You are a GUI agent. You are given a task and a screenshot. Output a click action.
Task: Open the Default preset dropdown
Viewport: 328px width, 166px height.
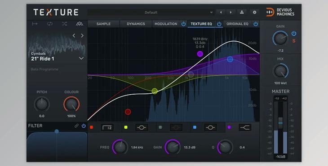tap(151, 12)
